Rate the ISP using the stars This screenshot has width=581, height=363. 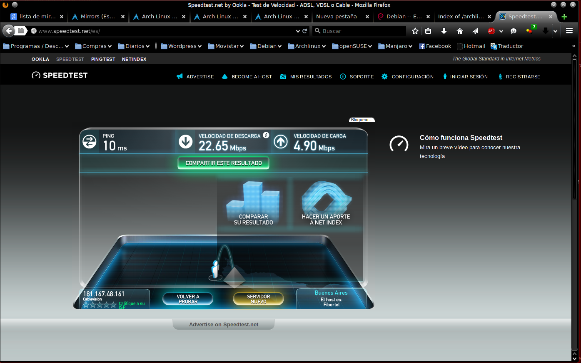(x=100, y=305)
